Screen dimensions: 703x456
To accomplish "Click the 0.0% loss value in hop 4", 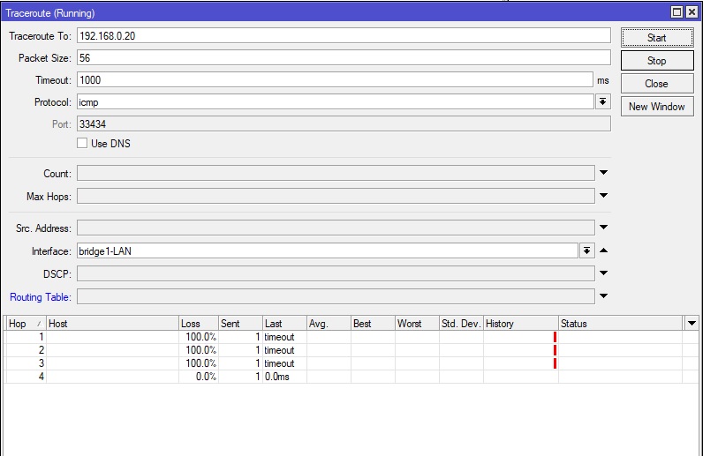I will 206,377.
